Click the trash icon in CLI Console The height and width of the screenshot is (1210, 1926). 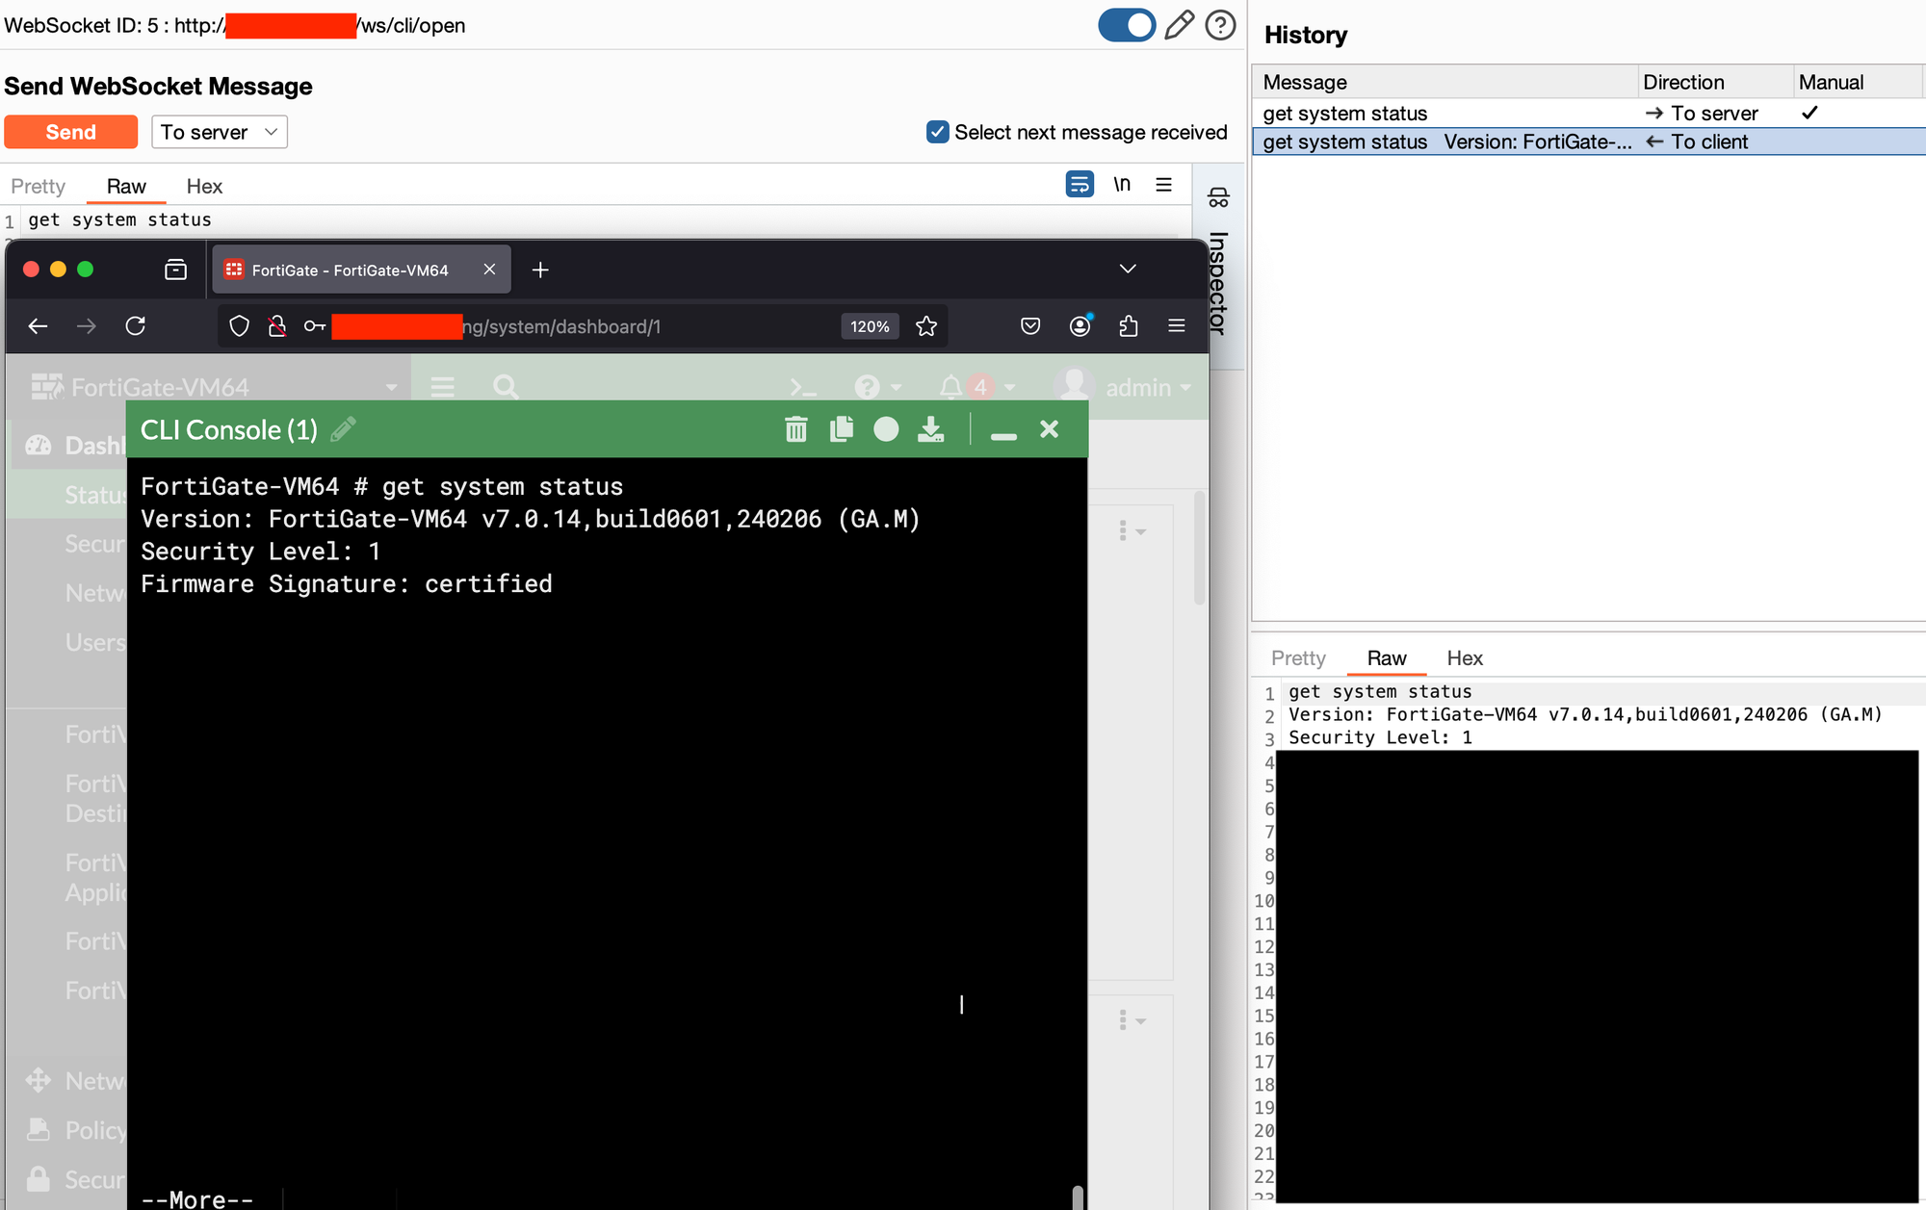795,429
